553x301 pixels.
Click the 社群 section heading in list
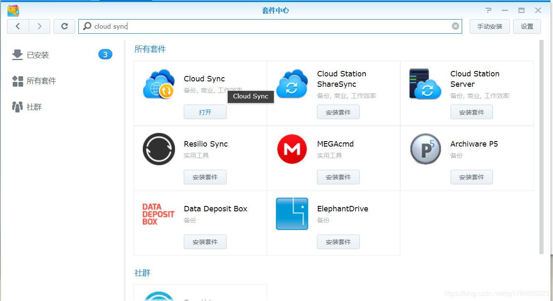(x=142, y=273)
